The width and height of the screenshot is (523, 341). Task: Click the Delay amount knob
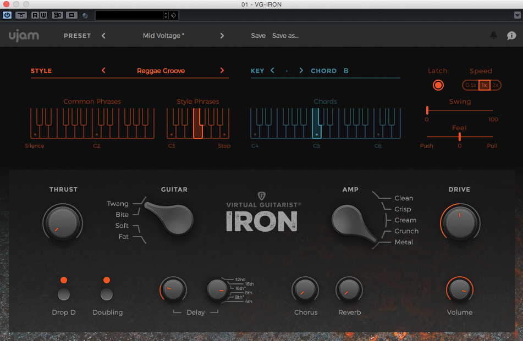pyautogui.click(x=173, y=289)
